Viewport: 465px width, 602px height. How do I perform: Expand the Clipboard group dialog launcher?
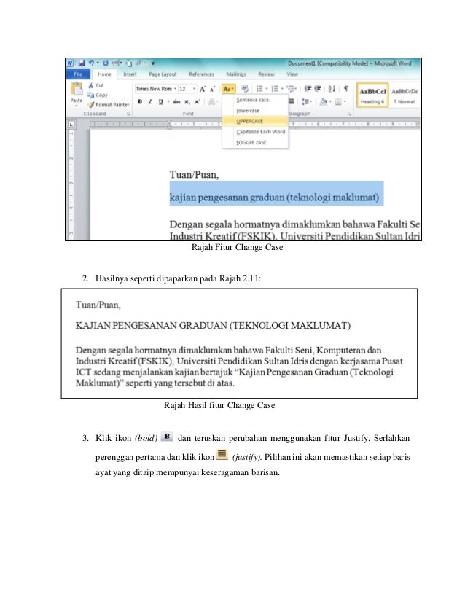point(128,114)
